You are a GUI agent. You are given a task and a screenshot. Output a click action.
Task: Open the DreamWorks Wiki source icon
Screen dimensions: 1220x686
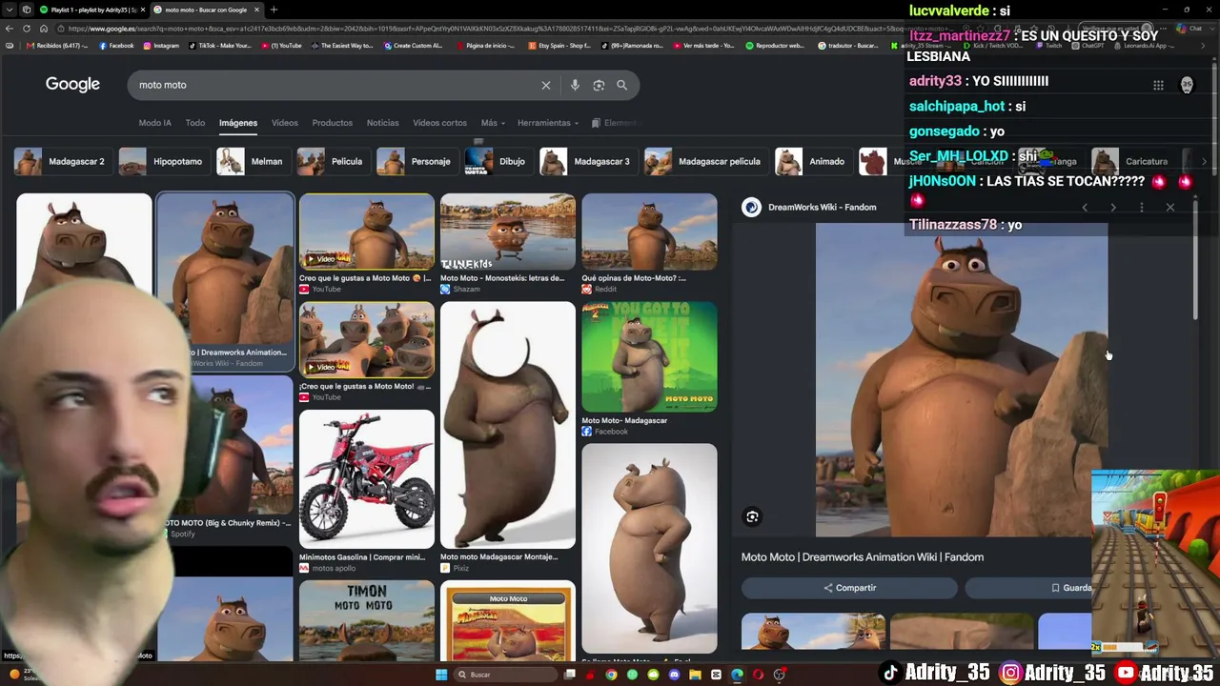pos(752,207)
